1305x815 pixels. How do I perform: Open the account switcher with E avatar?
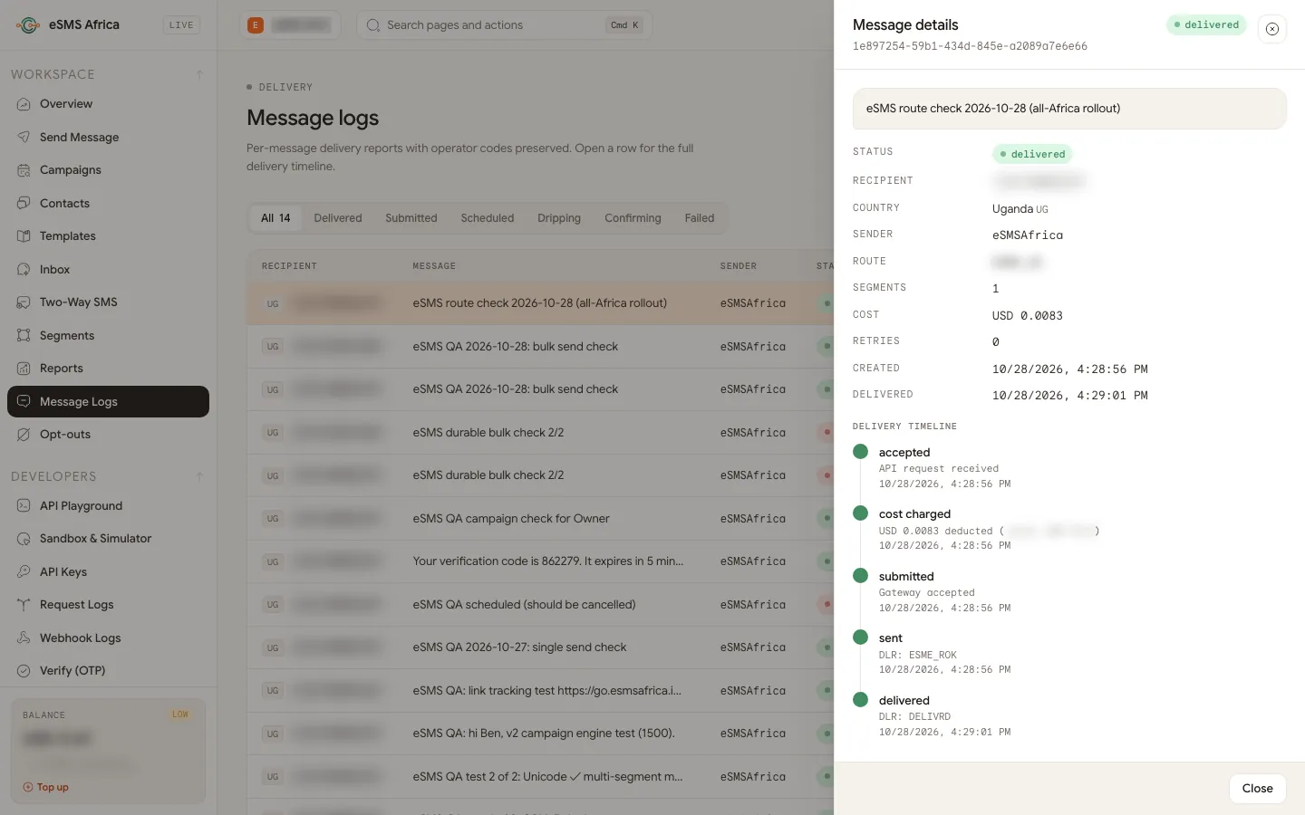290,25
